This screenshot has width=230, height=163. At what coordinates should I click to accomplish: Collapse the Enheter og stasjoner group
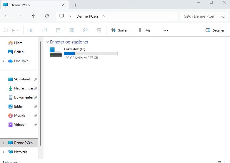(47, 42)
